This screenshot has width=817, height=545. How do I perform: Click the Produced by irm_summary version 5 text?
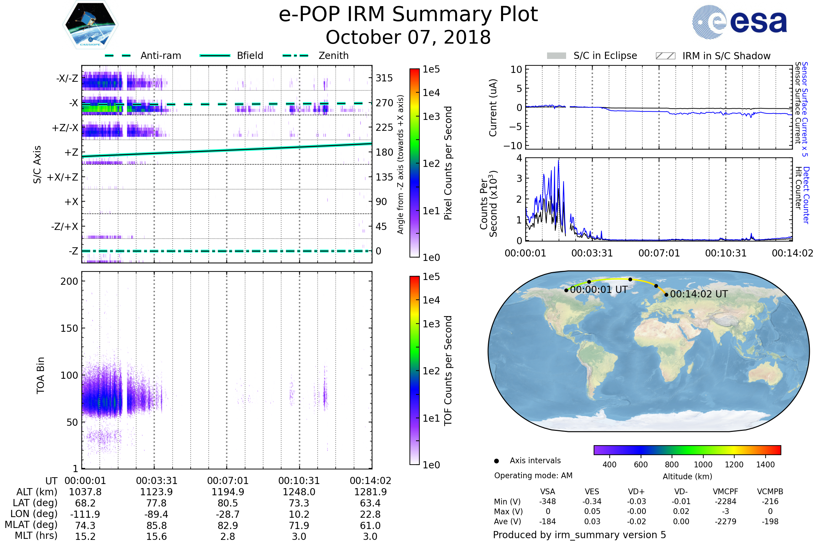579,535
